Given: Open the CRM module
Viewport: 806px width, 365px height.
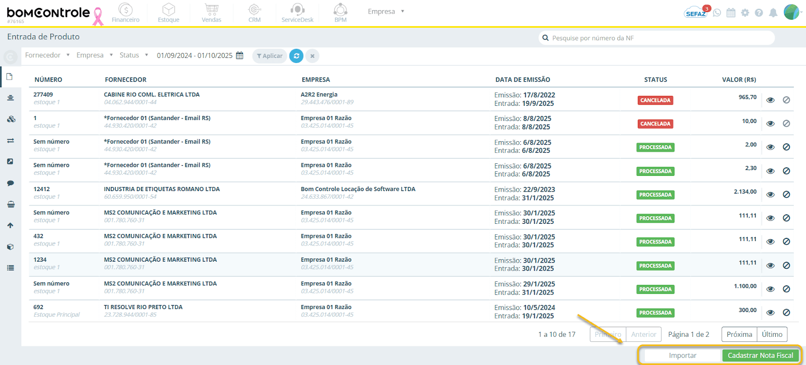Looking at the screenshot, I should pos(254,13).
